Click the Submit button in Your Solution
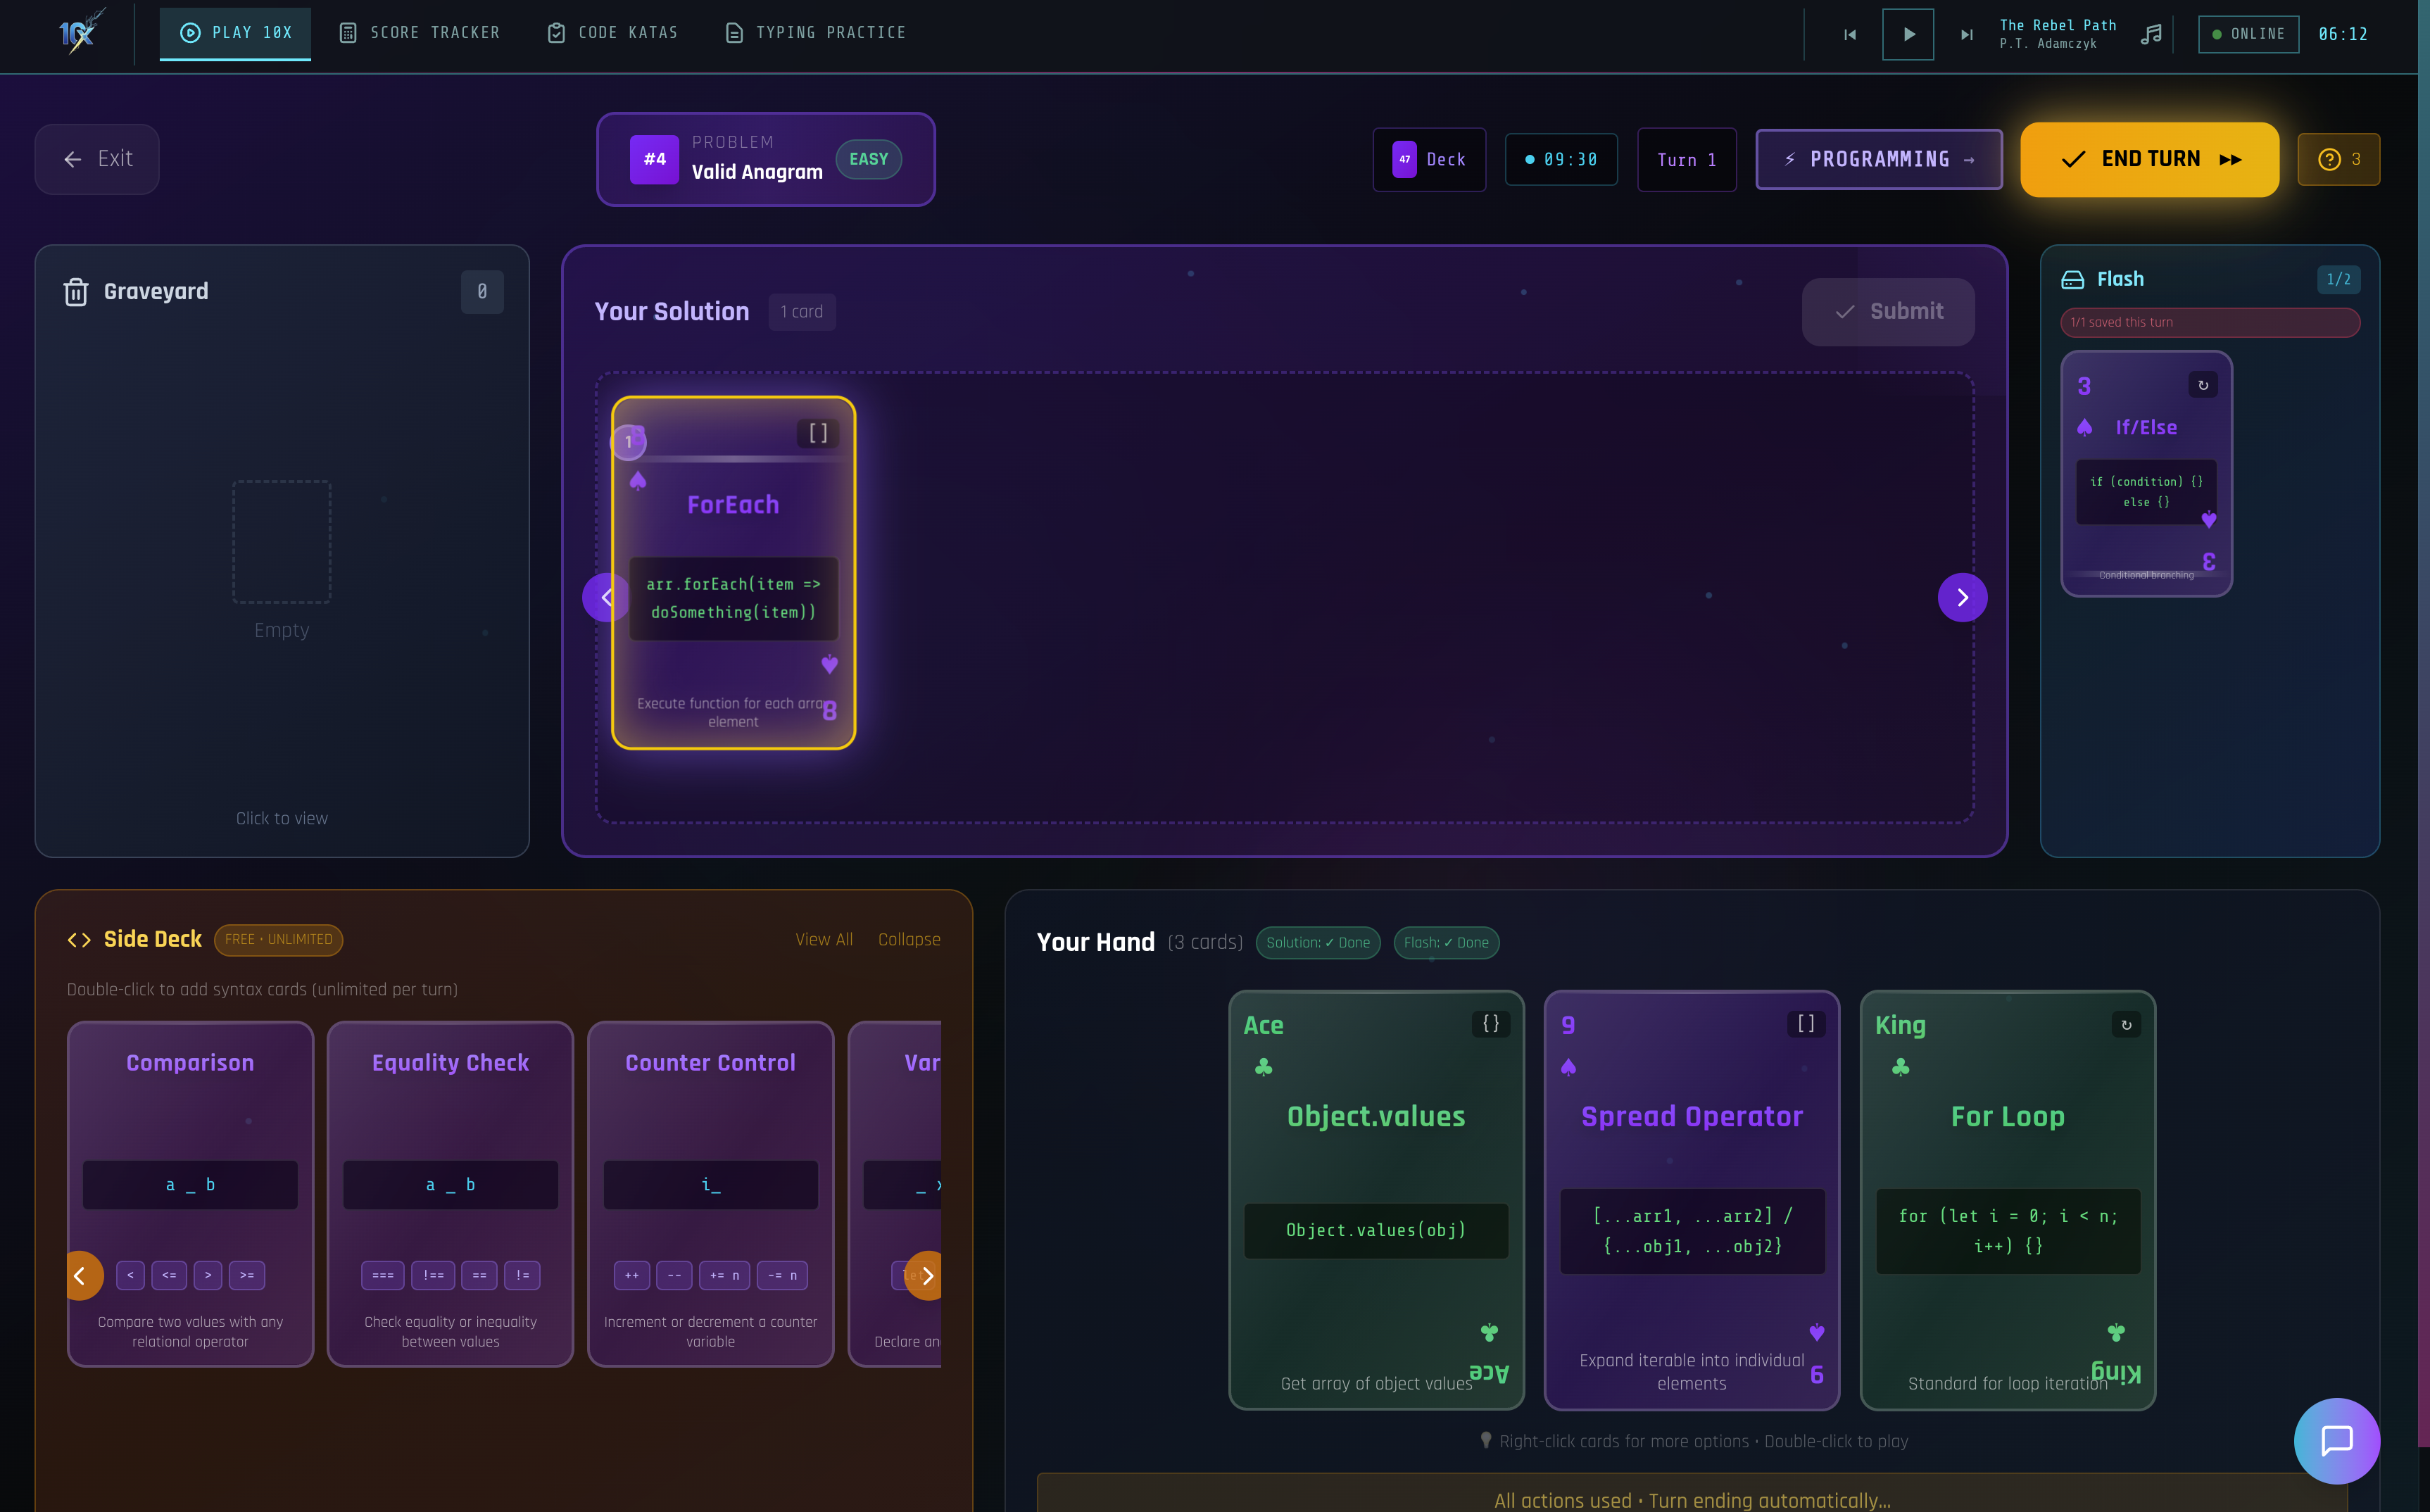The height and width of the screenshot is (1512, 2430). click(x=1887, y=311)
